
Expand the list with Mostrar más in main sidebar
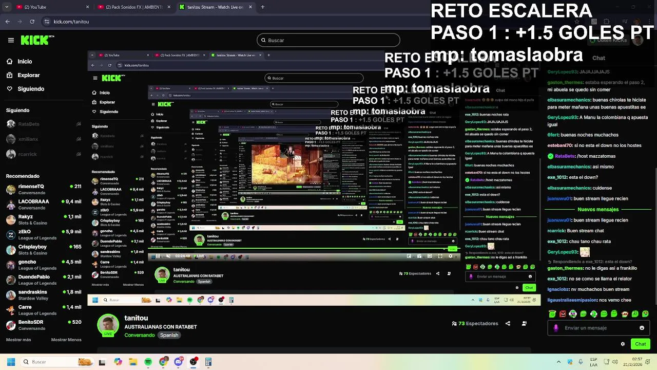(18, 340)
